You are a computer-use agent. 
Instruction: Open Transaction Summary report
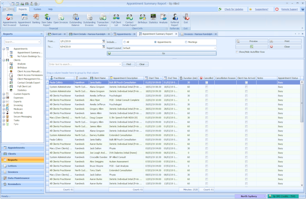[x=103, y=20]
